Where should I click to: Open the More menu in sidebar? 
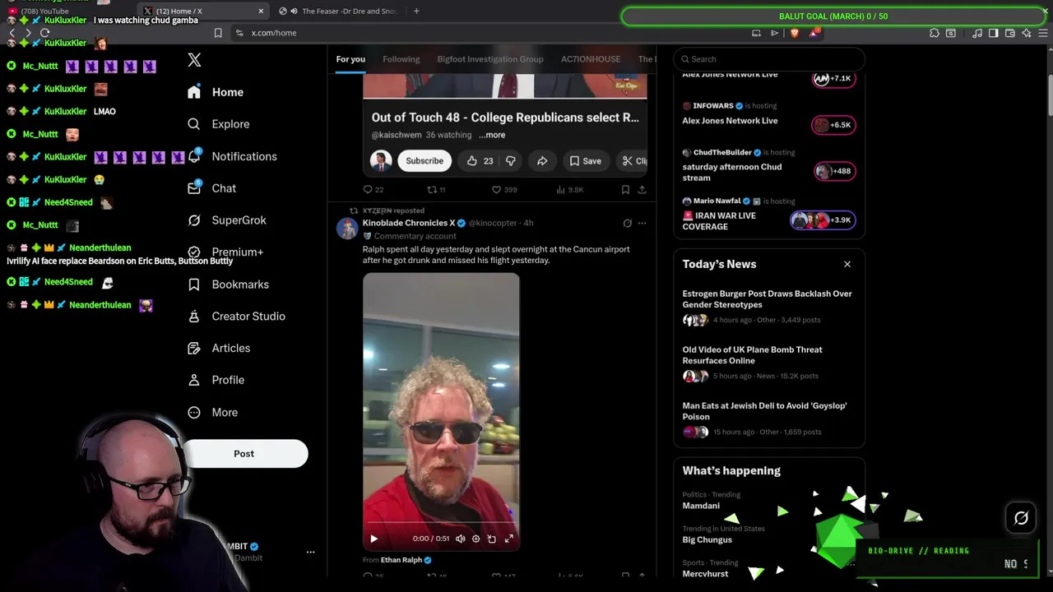pyautogui.click(x=212, y=413)
